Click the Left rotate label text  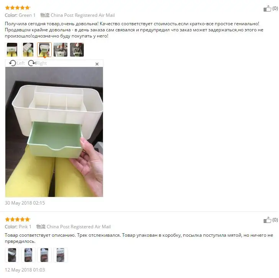(x=21, y=63)
